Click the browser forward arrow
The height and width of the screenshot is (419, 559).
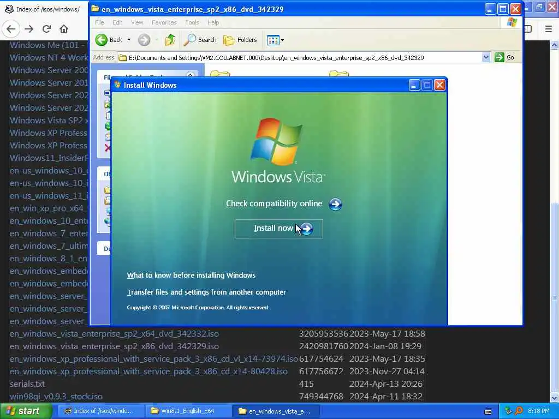(29, 29)
